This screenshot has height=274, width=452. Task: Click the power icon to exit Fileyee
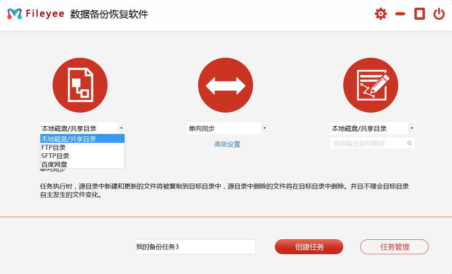439,14
